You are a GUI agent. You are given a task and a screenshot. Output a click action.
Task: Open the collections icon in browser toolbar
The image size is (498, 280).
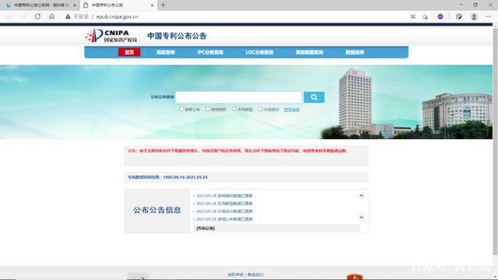pyautogui.click(x=458, y=16)
